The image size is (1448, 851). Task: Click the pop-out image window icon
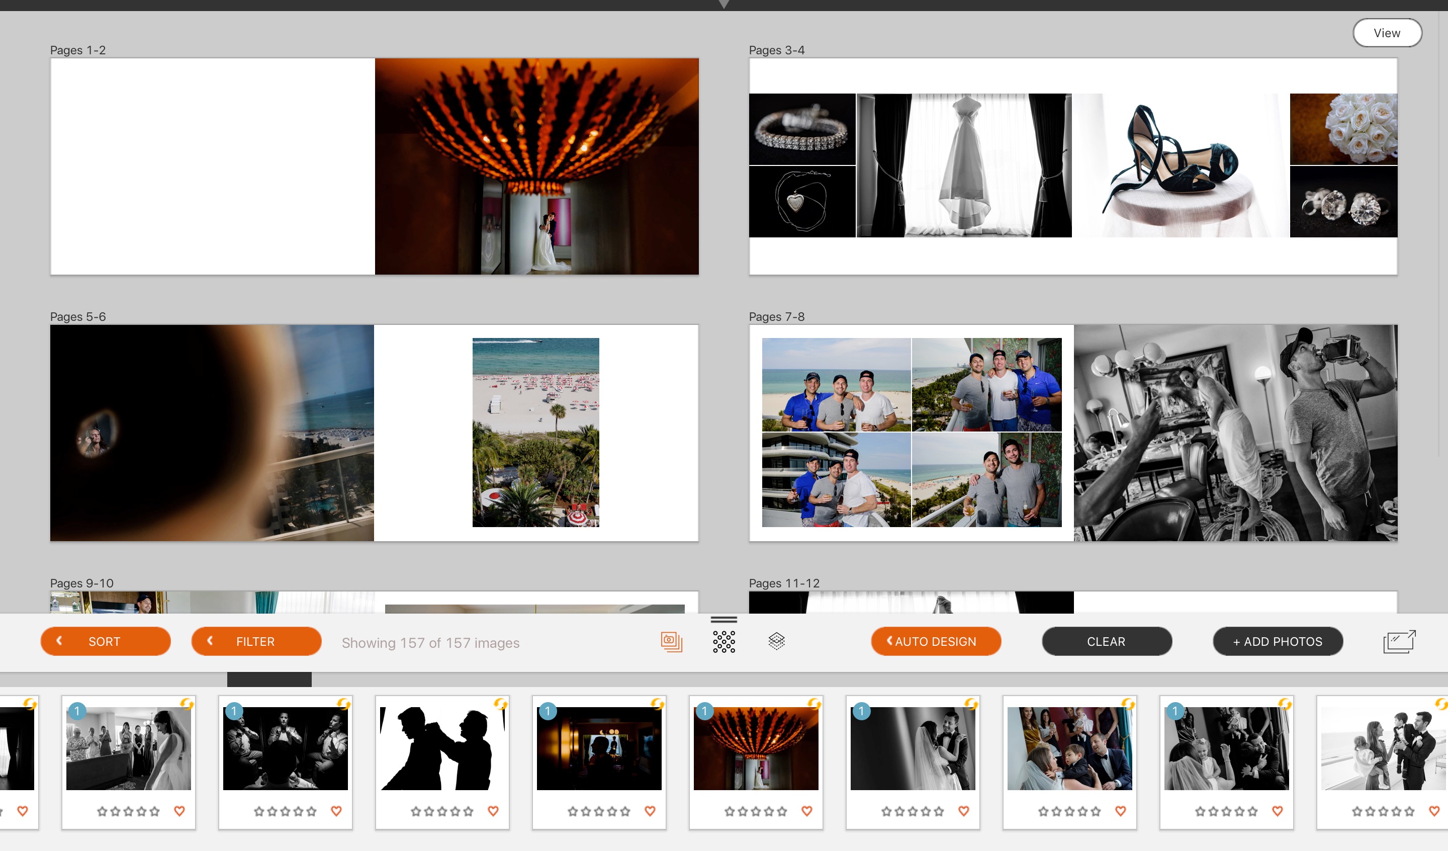click(1399, 642)
